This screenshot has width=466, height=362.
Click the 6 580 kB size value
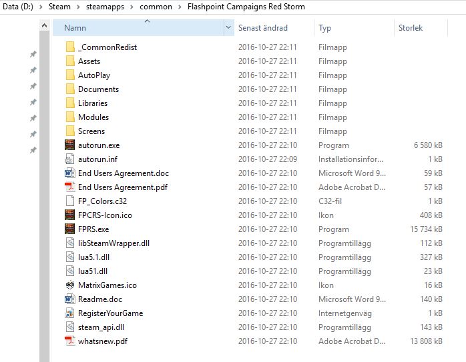point(428,145)
